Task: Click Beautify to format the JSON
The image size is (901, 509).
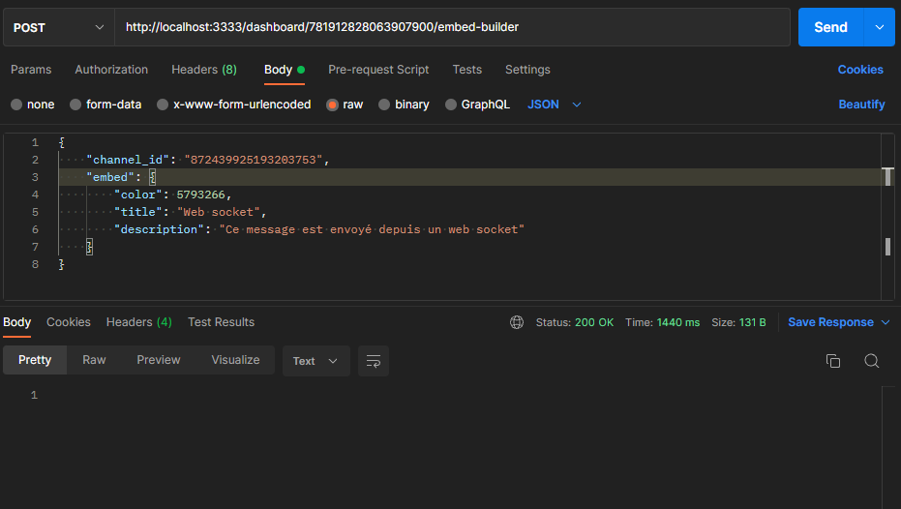Action: pyautogui.click(x=861, y=105)
